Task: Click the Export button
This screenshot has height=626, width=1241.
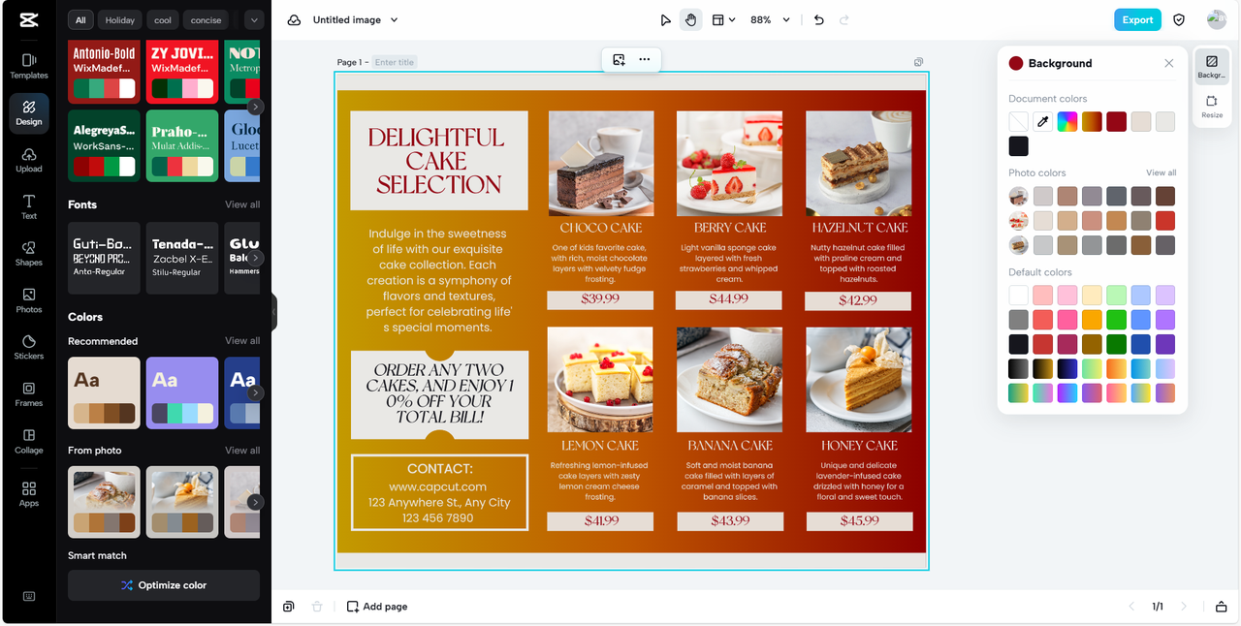Action: point(1137,19)
